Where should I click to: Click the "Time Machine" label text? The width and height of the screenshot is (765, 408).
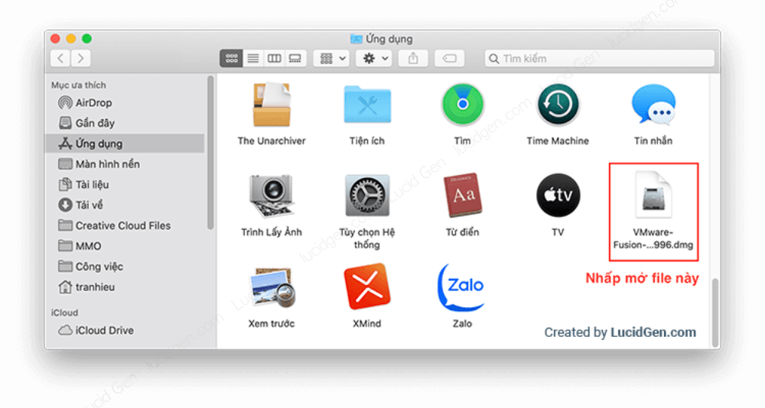558,141
